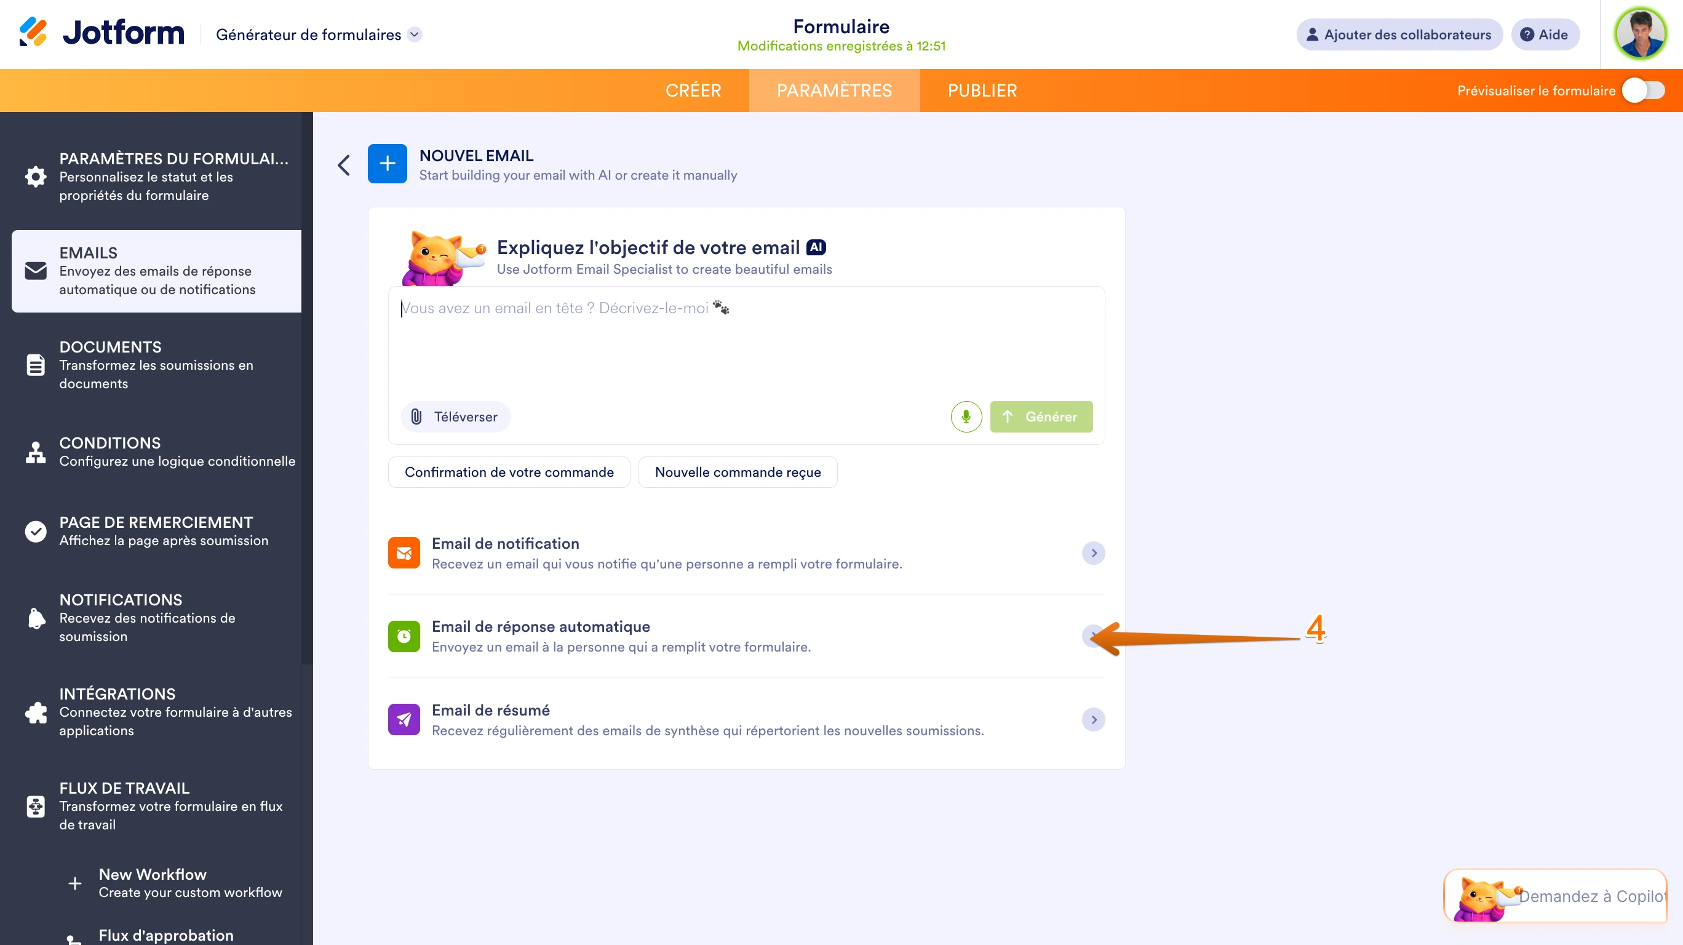The width and height of the screenshot is (1683, 945).
Task: Click the blue Nouvel Email plus icon
Action: pyautogui.click(x=387, y=164)
